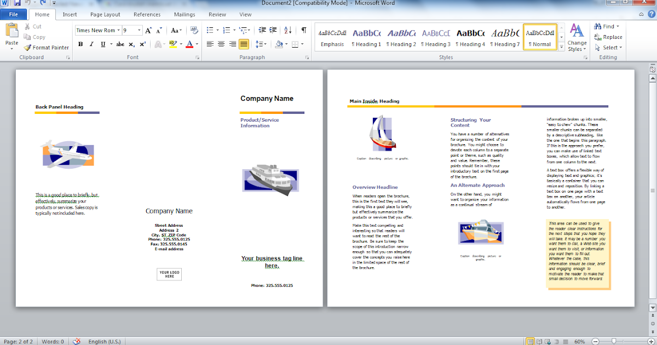
Task: Toggle italic formatting
Action: (91, 44)
